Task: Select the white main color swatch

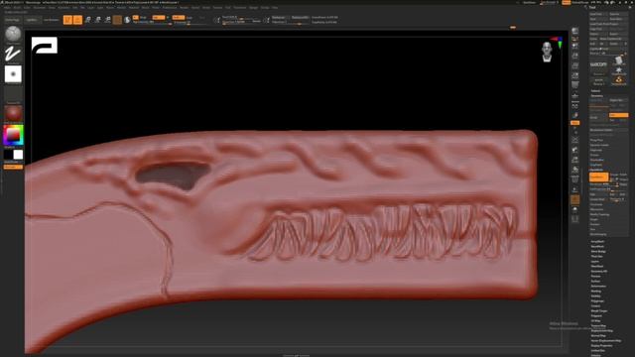Action: [18, 155]
